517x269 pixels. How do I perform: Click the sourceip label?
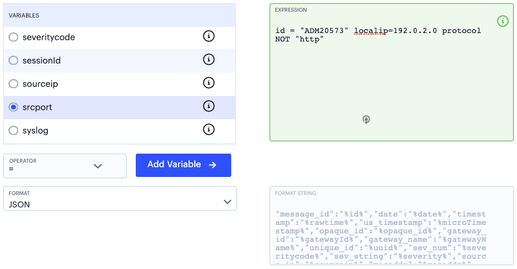[x=40, y=84]
